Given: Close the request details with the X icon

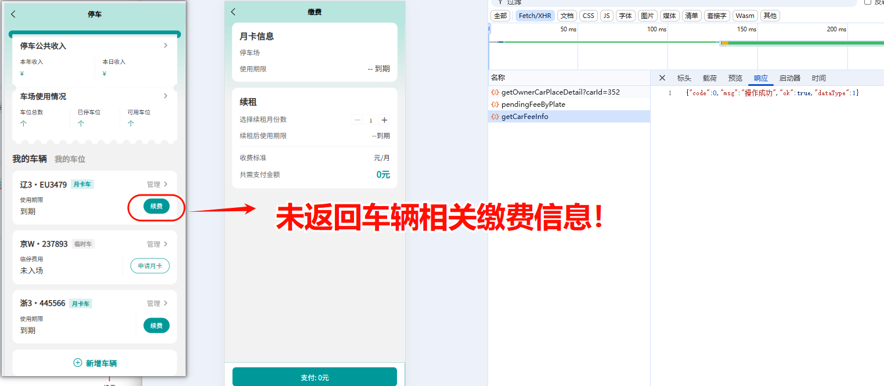Looking at the screenshot, I should pos(662,77).
